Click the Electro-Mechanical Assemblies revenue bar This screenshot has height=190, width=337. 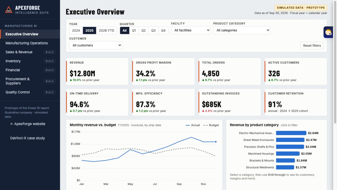point(291,133)
